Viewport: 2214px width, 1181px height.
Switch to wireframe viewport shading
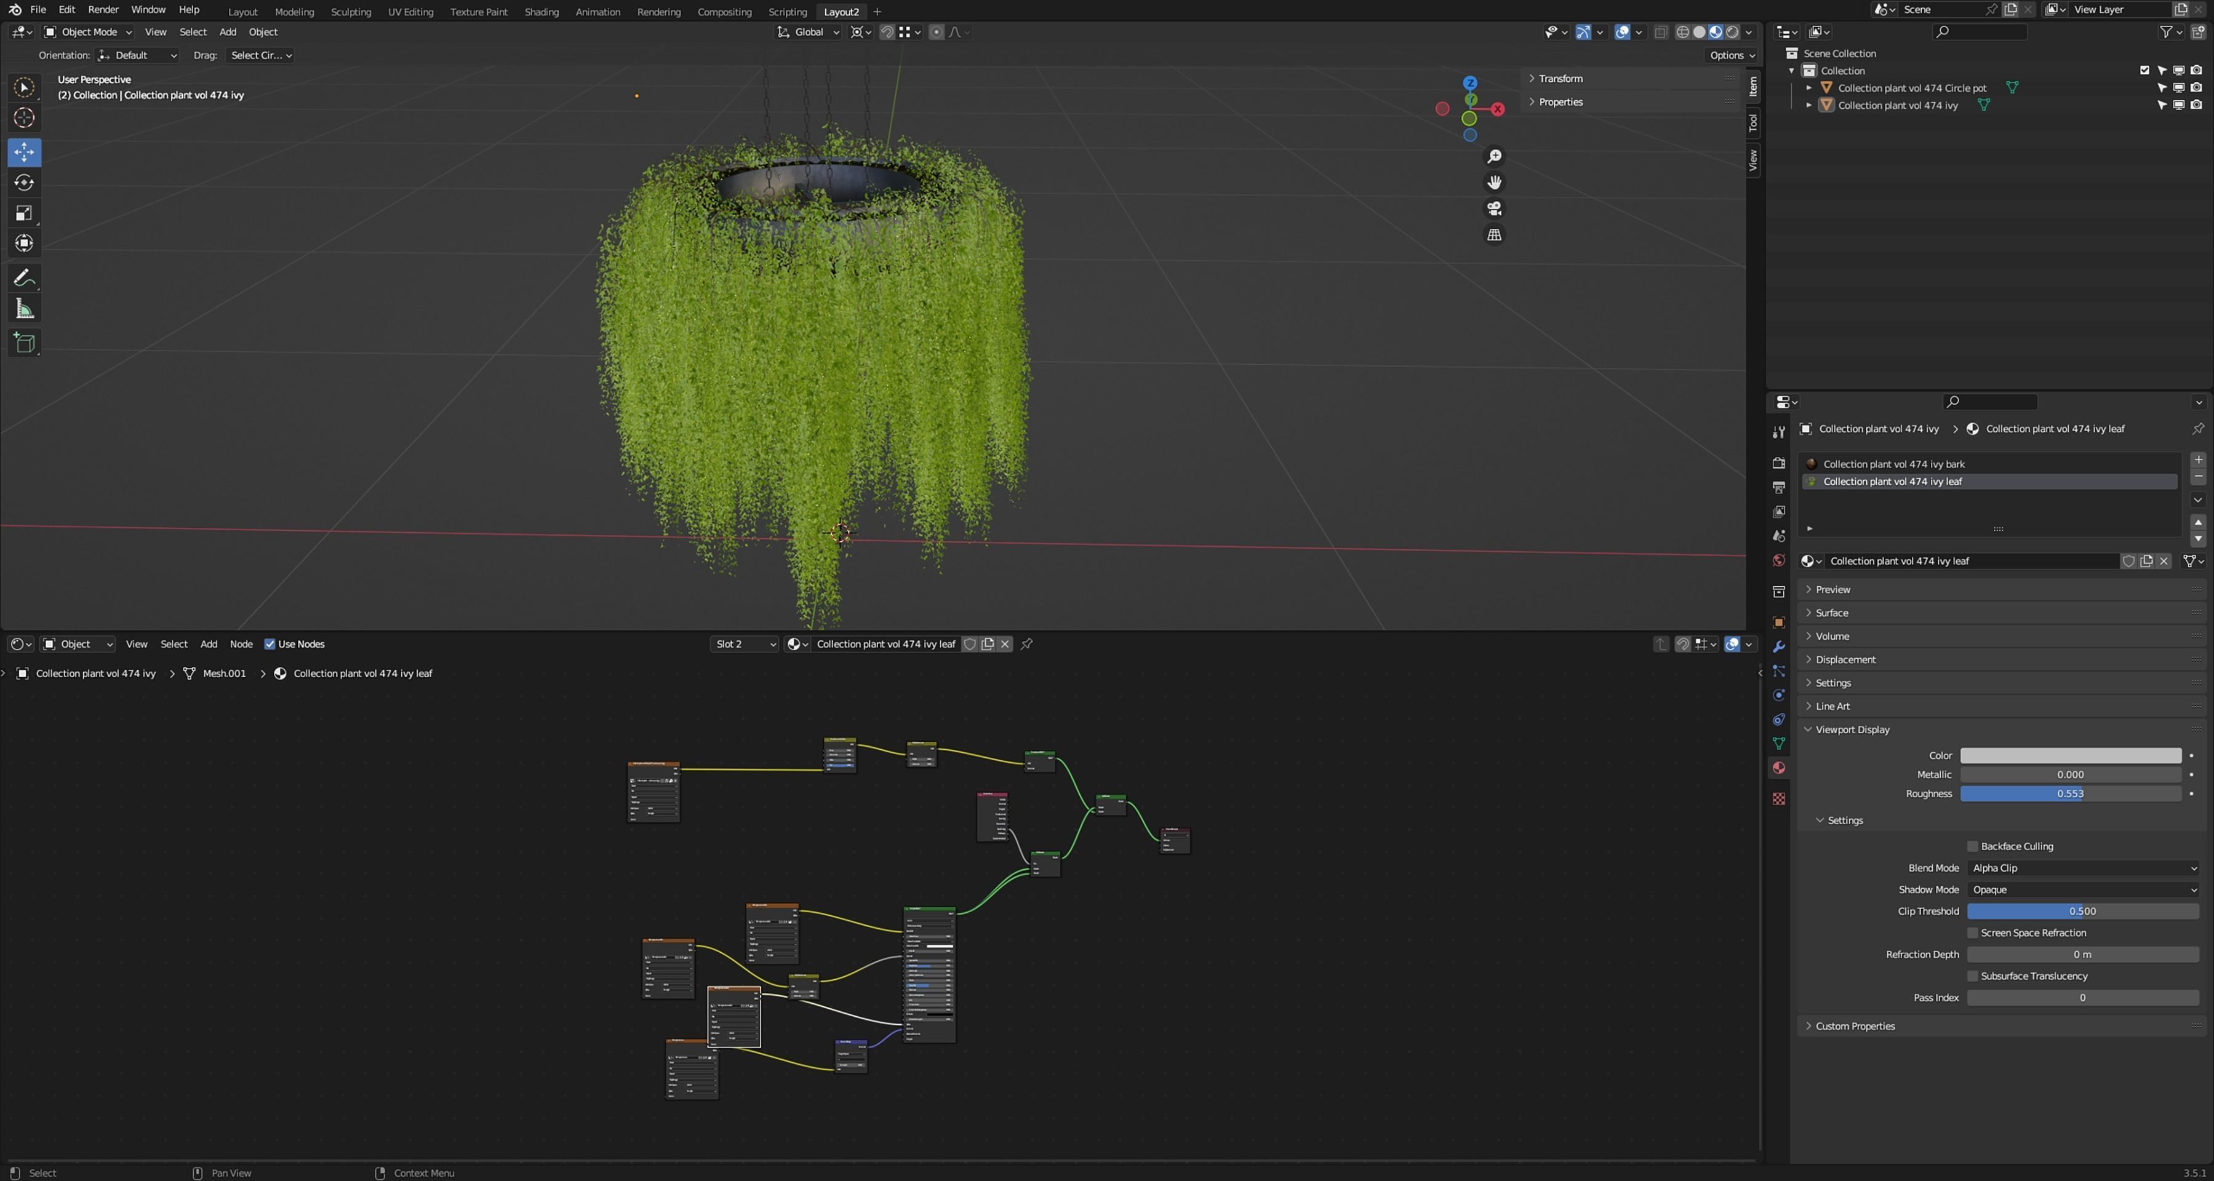(1683, 32)
